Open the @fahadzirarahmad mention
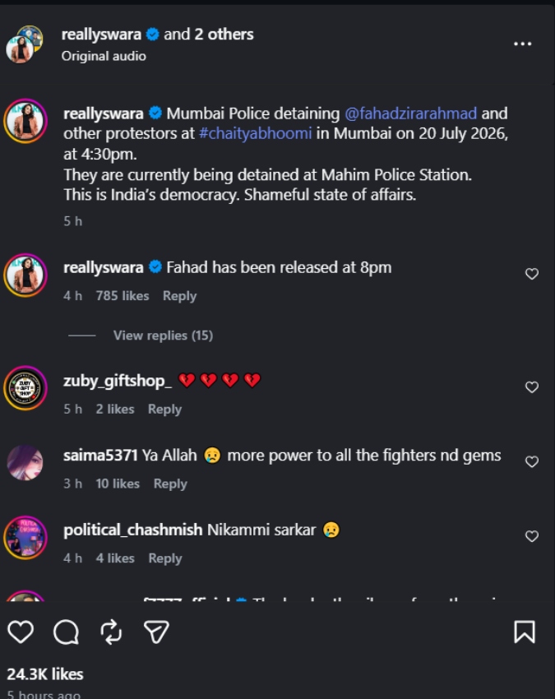Viewport: 555px width, 699px height. (x=410, y=113)
